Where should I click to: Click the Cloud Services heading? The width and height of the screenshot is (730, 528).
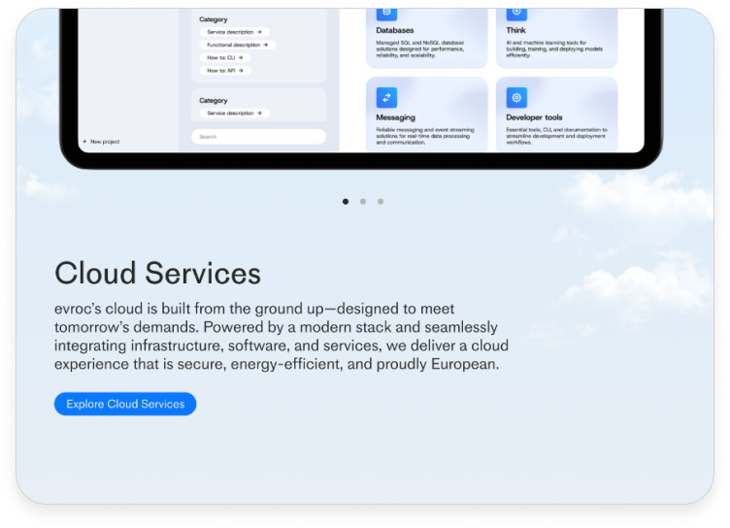click(157, 274)
